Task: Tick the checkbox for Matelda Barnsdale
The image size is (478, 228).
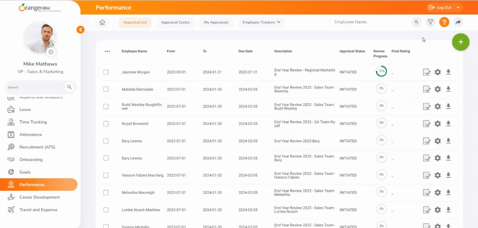Action: pos(106,89)
